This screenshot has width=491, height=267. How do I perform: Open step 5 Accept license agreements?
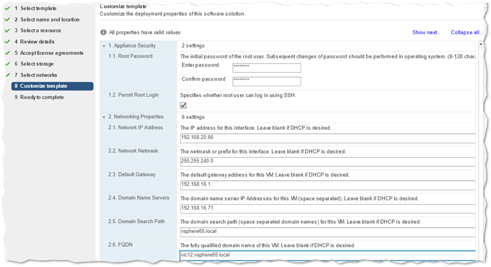49,53
